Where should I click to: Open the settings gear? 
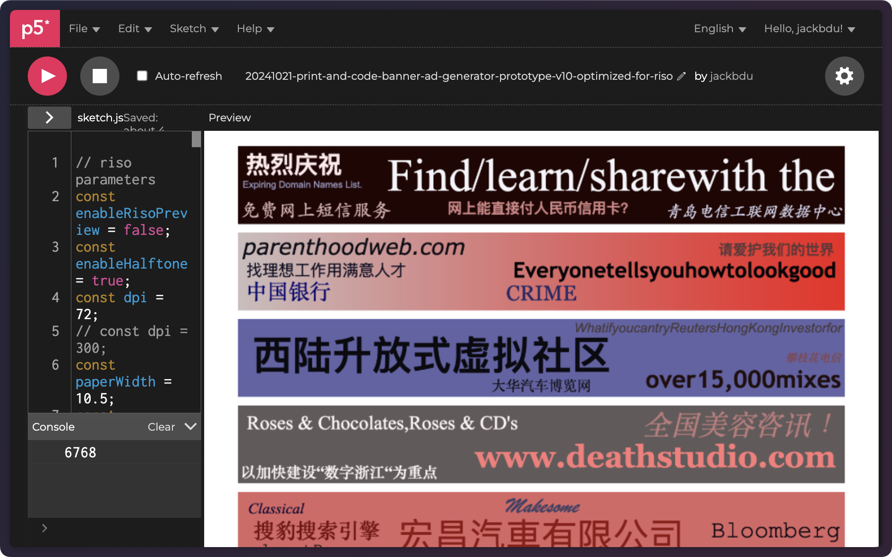click(x=844, y=76)
